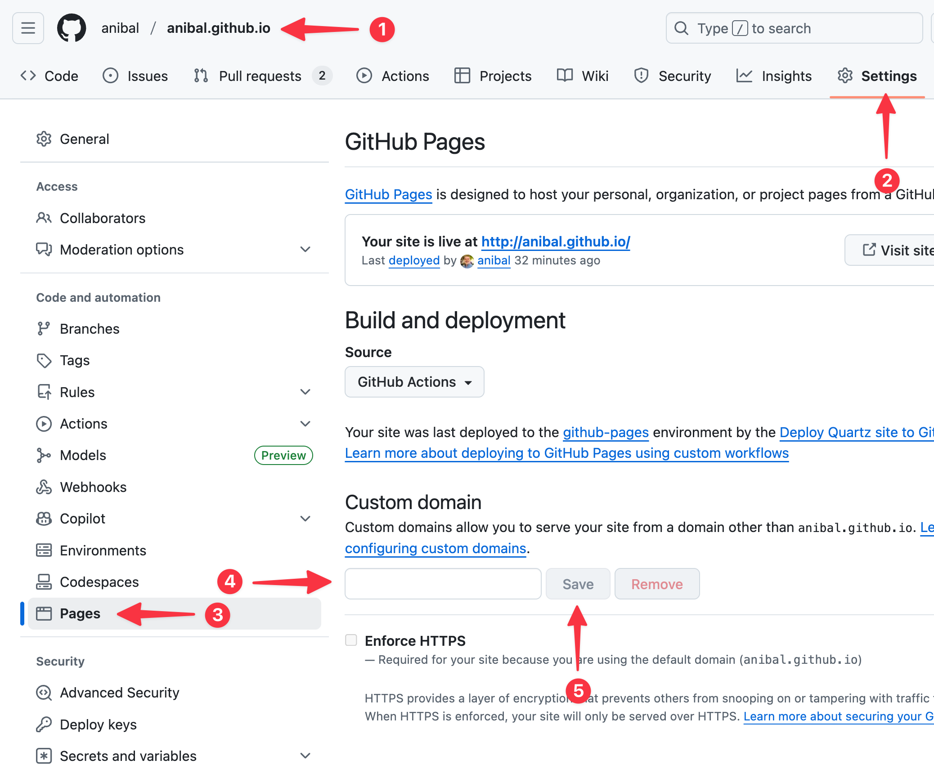
Task: Click the Branches icon in sidebar
Action: point(44,329)
